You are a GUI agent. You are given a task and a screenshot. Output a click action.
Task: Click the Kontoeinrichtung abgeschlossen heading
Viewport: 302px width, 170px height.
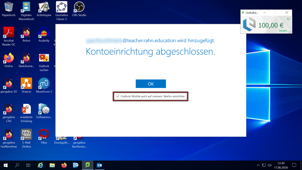coord(150,51)
